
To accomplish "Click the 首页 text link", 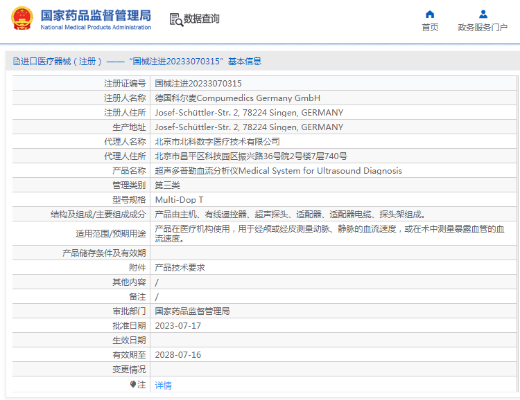I will [x=430, y=28].
